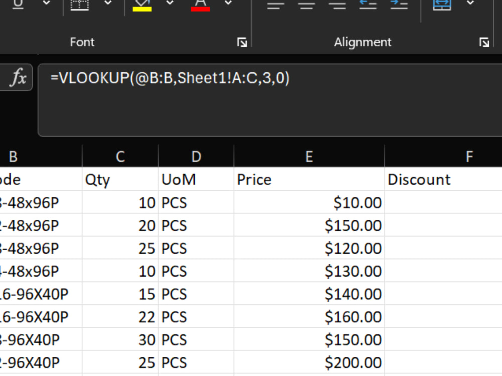Apply yellow fill color
Viewport: 502px width, 376px height.
(142, 5)
